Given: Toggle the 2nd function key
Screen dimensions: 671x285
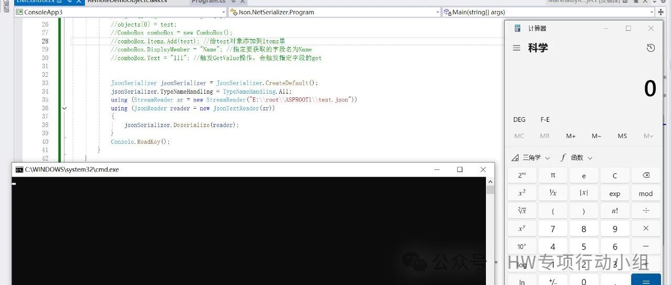Looking at the screenshot, I should 522,176.
